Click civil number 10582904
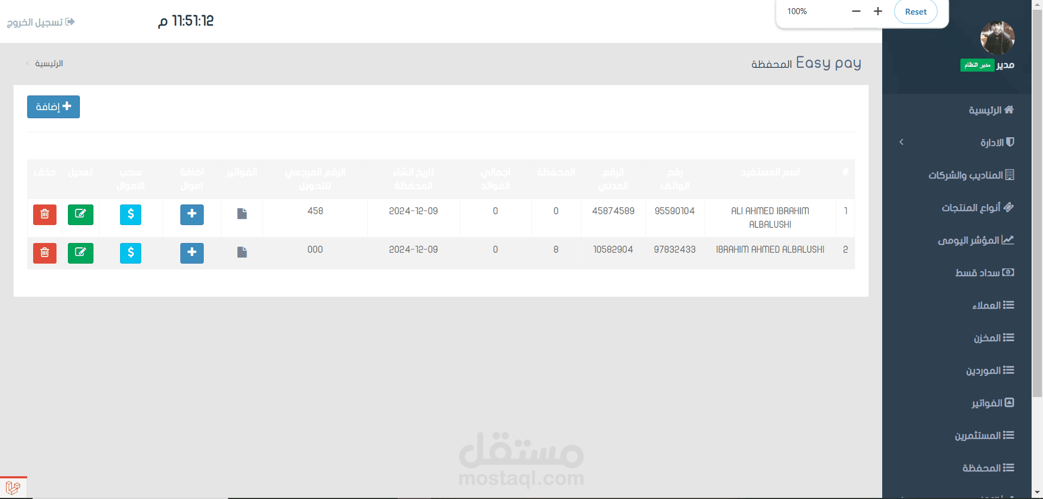Viewport: 1043px width, 499px height. [613, 250]
